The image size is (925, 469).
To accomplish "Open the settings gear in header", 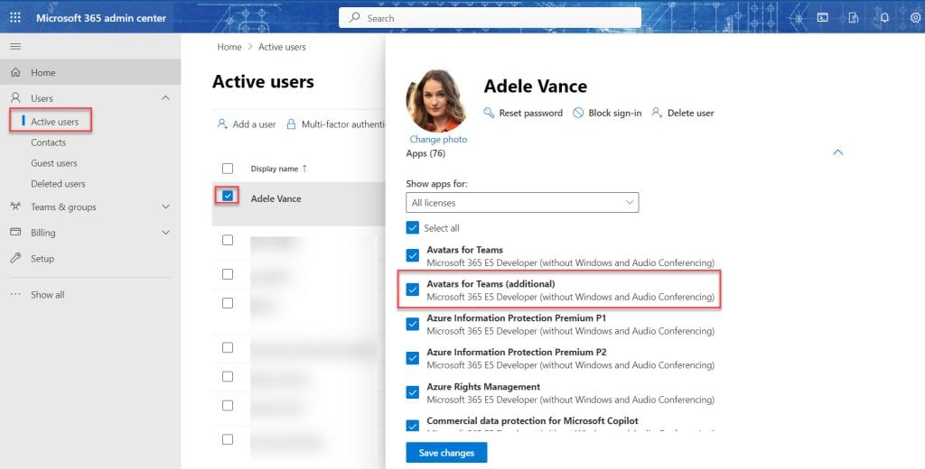I will pos(916,18).
